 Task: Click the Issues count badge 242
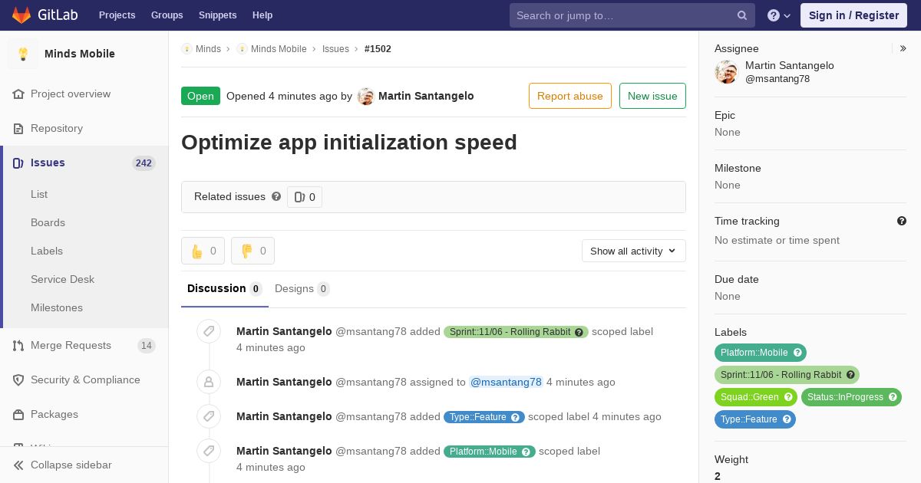pyautogui.click(x=144, y=163)
